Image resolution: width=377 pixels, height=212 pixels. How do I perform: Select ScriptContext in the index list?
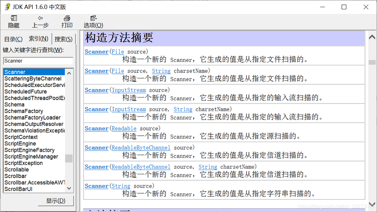tap(34, 137)
